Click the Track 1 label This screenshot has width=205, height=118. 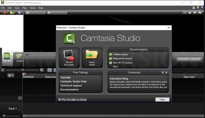tap(12, 109)
